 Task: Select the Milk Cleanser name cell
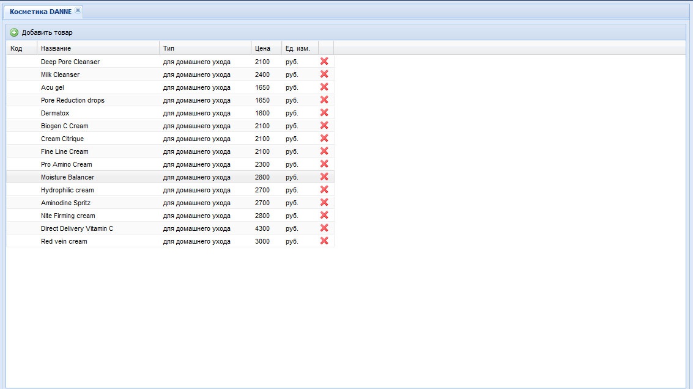pyautogui.click(x=98, y=75)
